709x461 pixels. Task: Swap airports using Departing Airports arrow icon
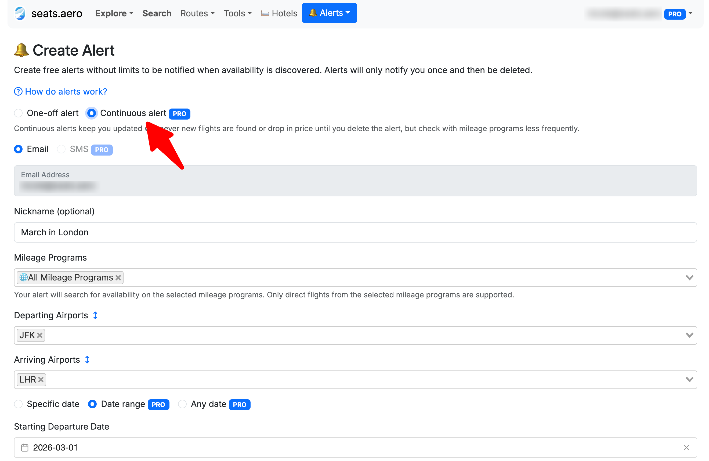point(95,315)
